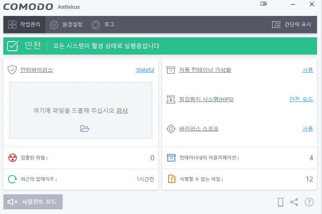Open the 로그 tab
Screen dimensions: 322x214
(x=103, y=24)
